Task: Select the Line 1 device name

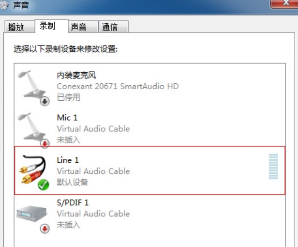Action: (x=68, y=160)
